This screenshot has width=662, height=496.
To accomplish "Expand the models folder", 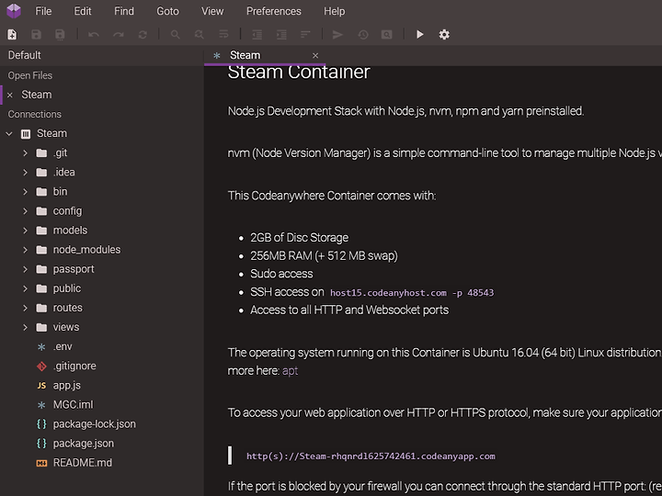I will point(25,231).
